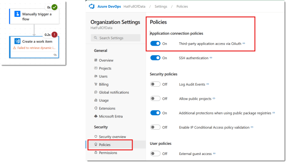Click the Policies breadcrumb
The height and width of the screenshot is (163, 287).
click(x=182, y=6)
